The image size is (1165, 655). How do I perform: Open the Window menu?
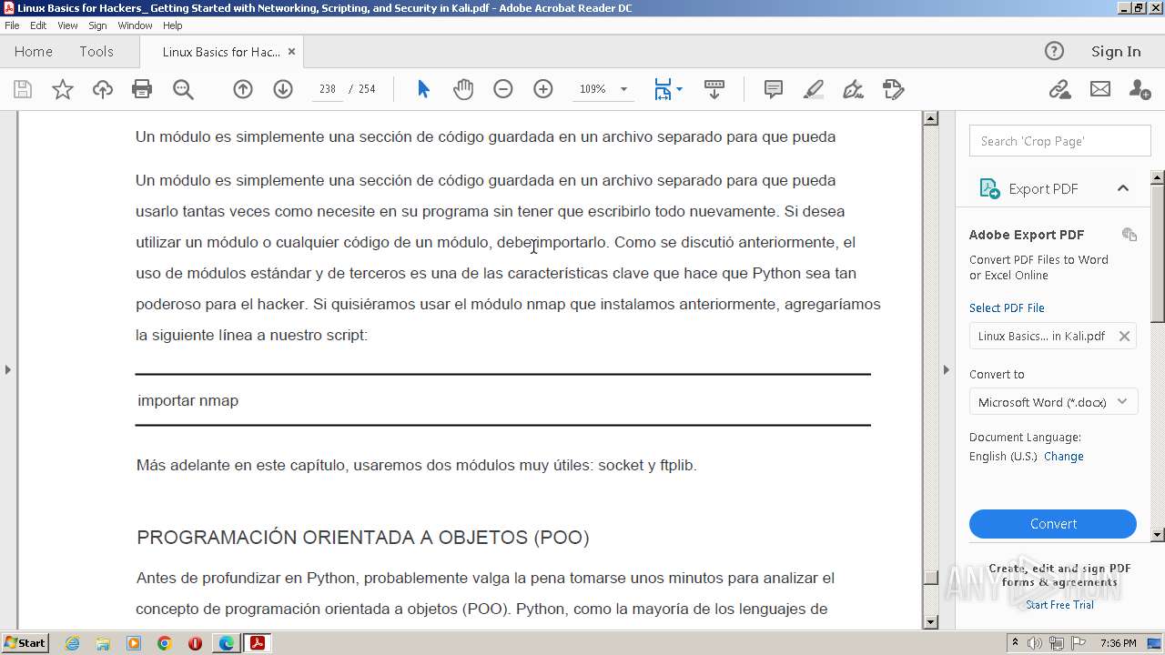point(135,25)
